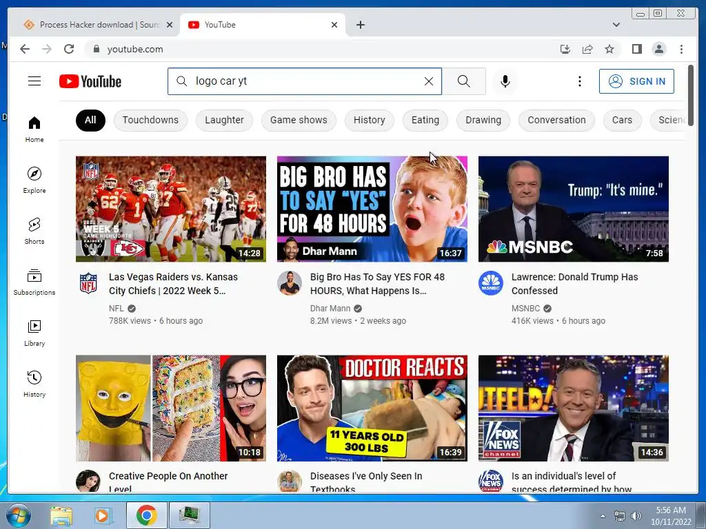The image size is (706, 529).
Task: Click the YouTube logo
Action: (x=90, y=81)
